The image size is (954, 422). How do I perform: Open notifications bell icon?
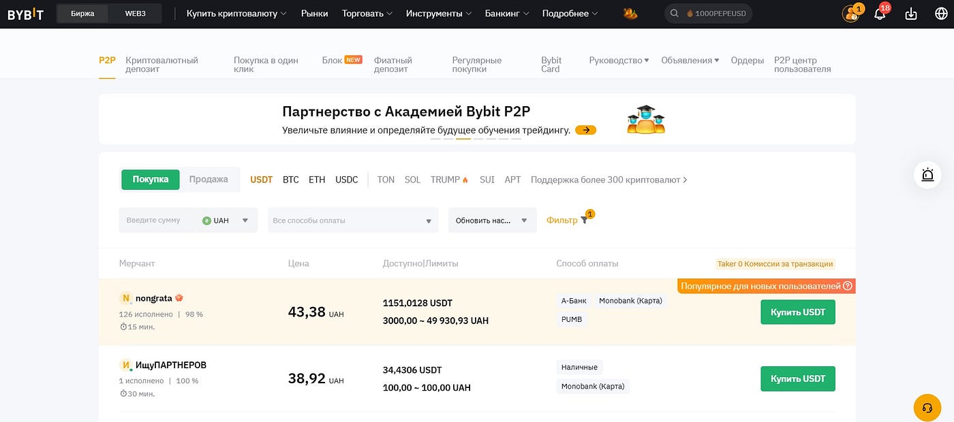click(x=880, y=13)
